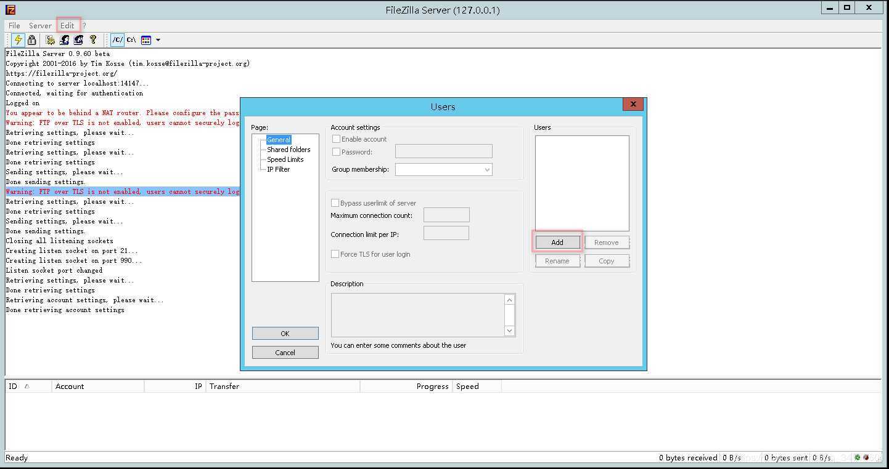This screenshot has width=889, height=469.
Task: Confirm the Users dialog with OK
Action: [x=285, y=334]
